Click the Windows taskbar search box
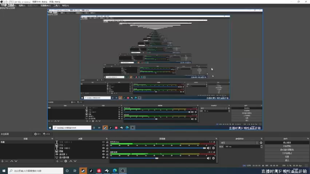310x174 pixels. tap(36, 171)
